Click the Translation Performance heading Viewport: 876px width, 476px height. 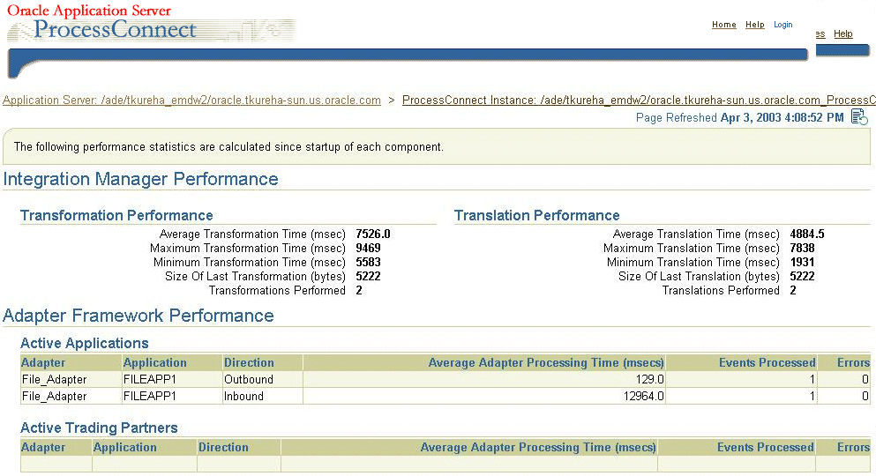tap(537, 215)
